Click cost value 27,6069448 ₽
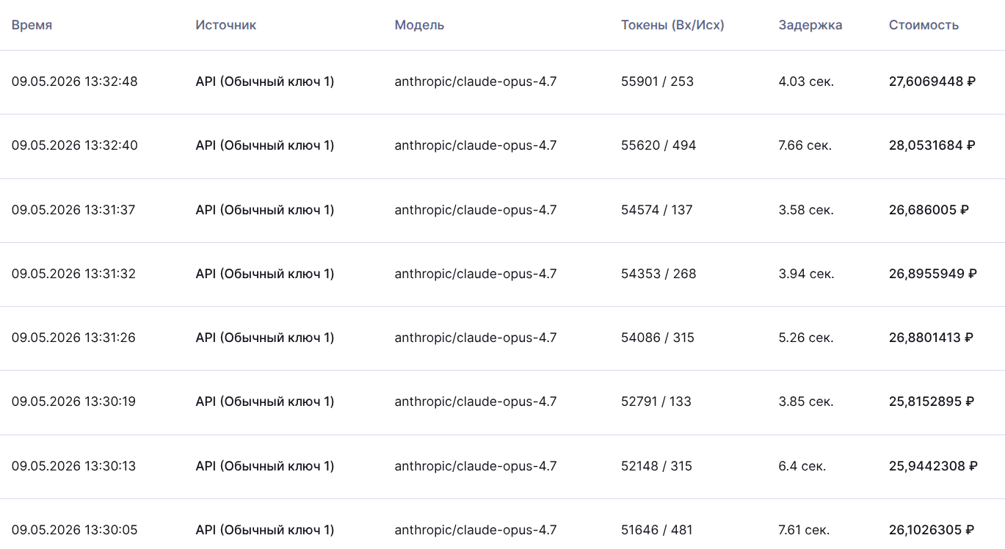The height and width of the screenshot is (549, 1005). 932,81
